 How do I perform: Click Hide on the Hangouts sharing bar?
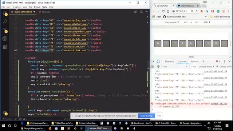(159, 116)
